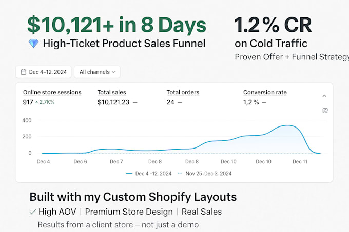The image size is (349, 232).
Task: Select the Online store sessions metric
Action: [x=52, y=93]
